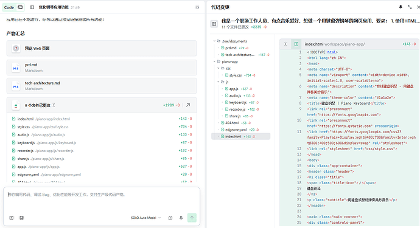Select 404.html in the file tree
Image resolution: width=420 pixels, height=228 pixels.
click(241, 123)
